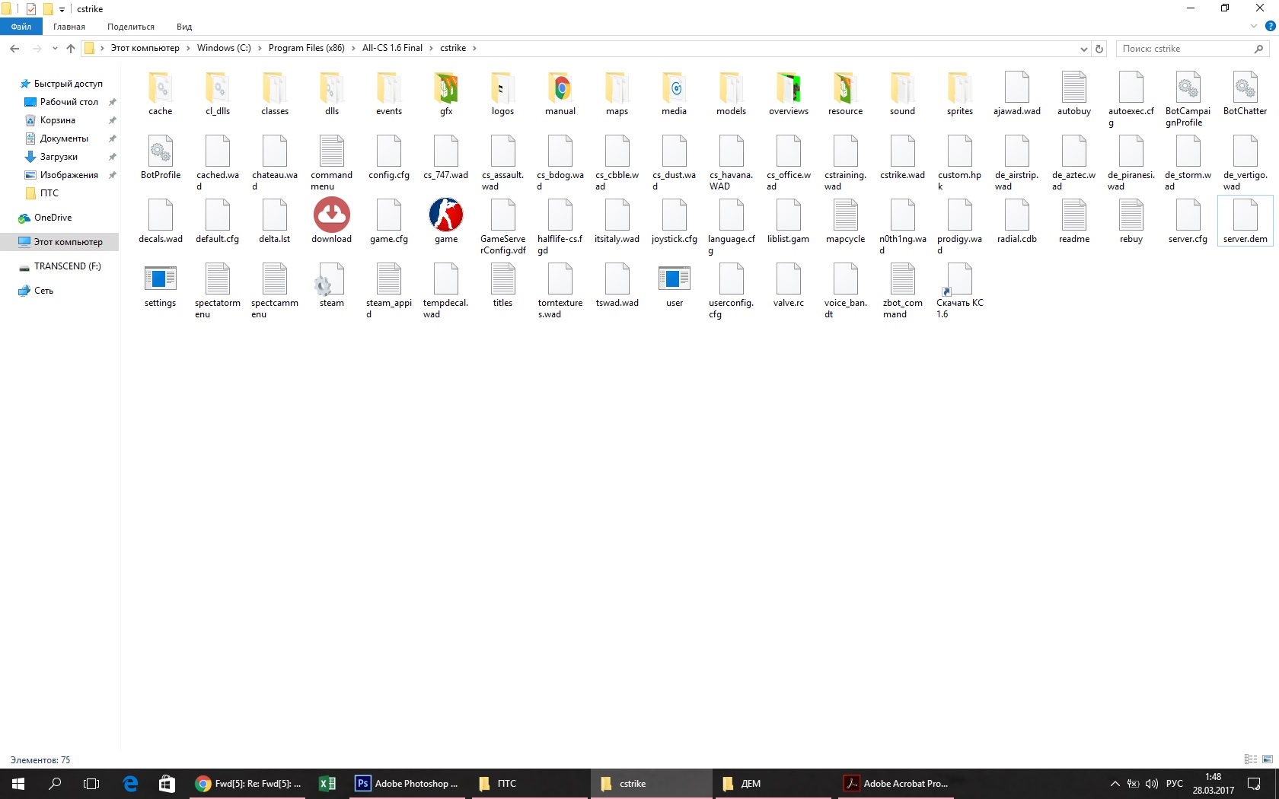Switch to large icons view layout
Viewport: 1279px width, 799px height.
point(1268,759)
